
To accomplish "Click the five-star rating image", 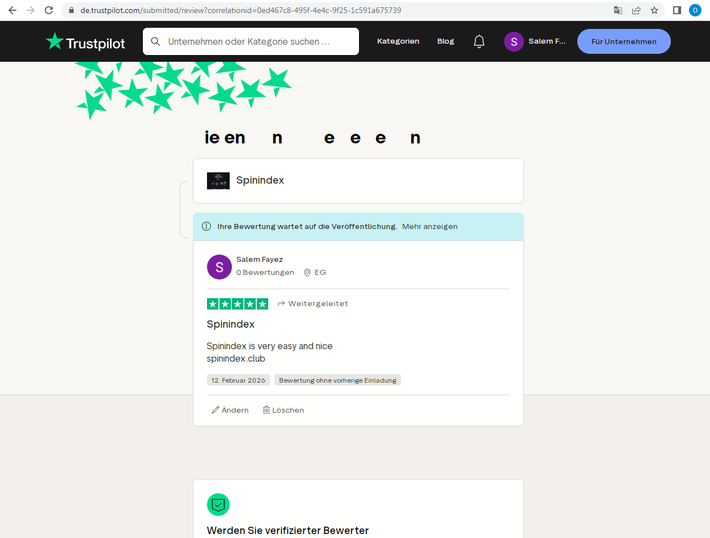I will [x=238, y=304].
